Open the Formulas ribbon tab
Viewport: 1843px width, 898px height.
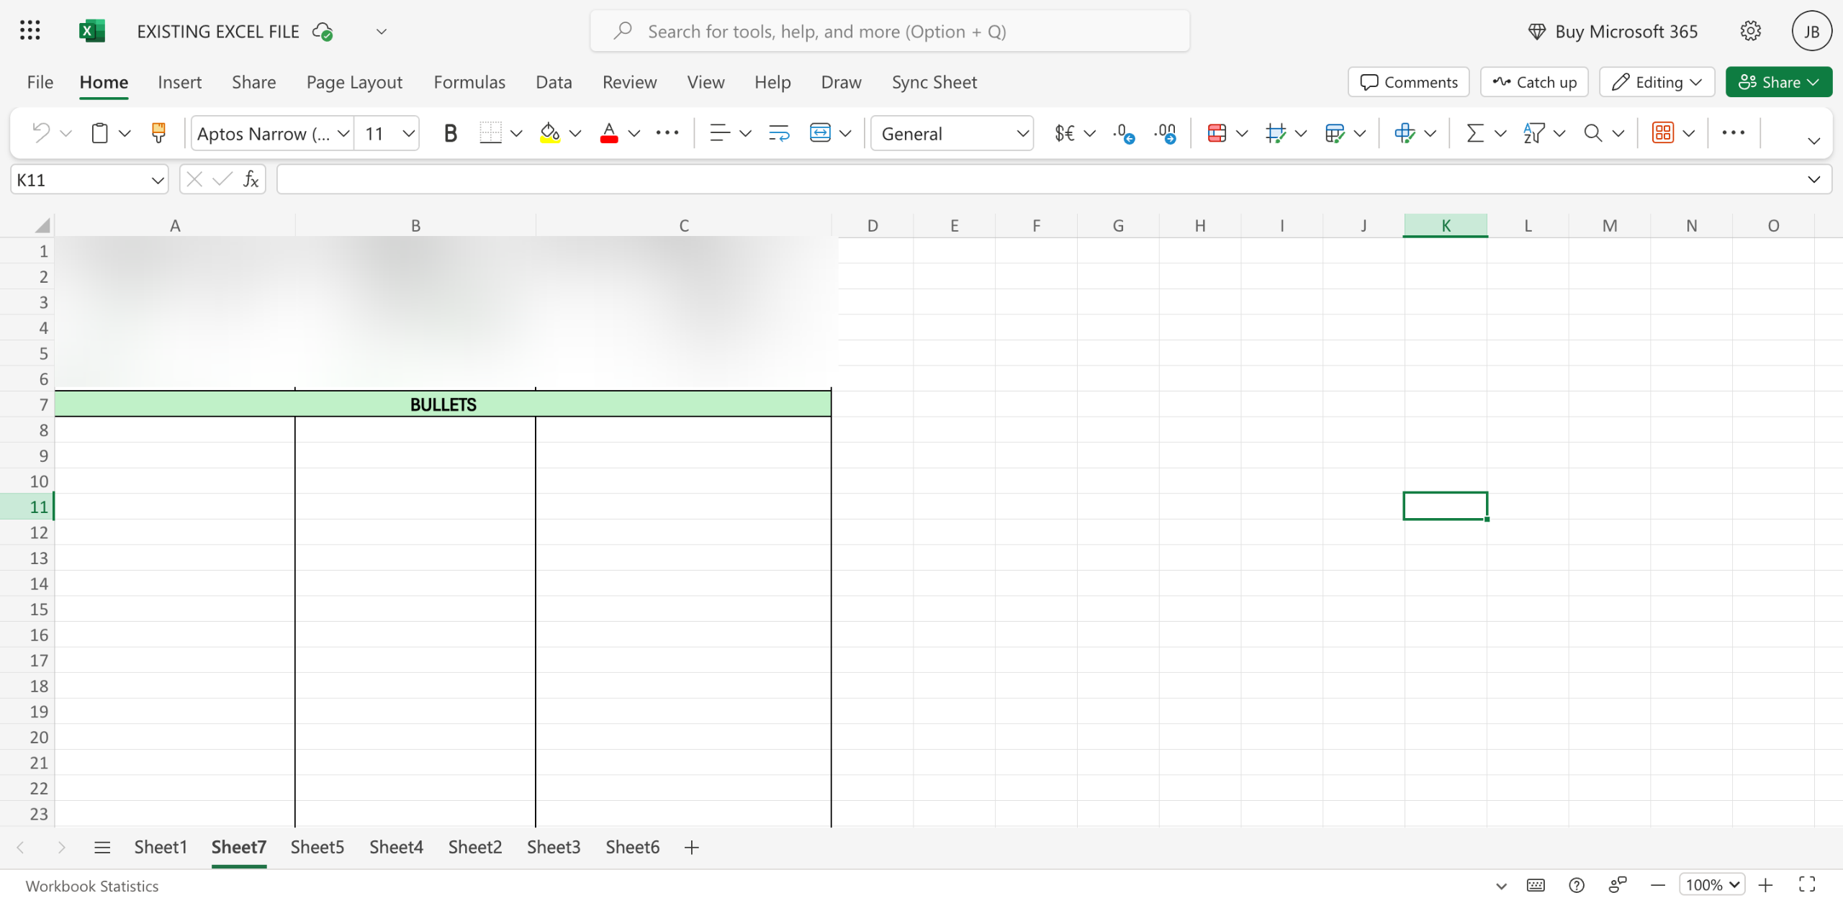[x=469, y=82]
